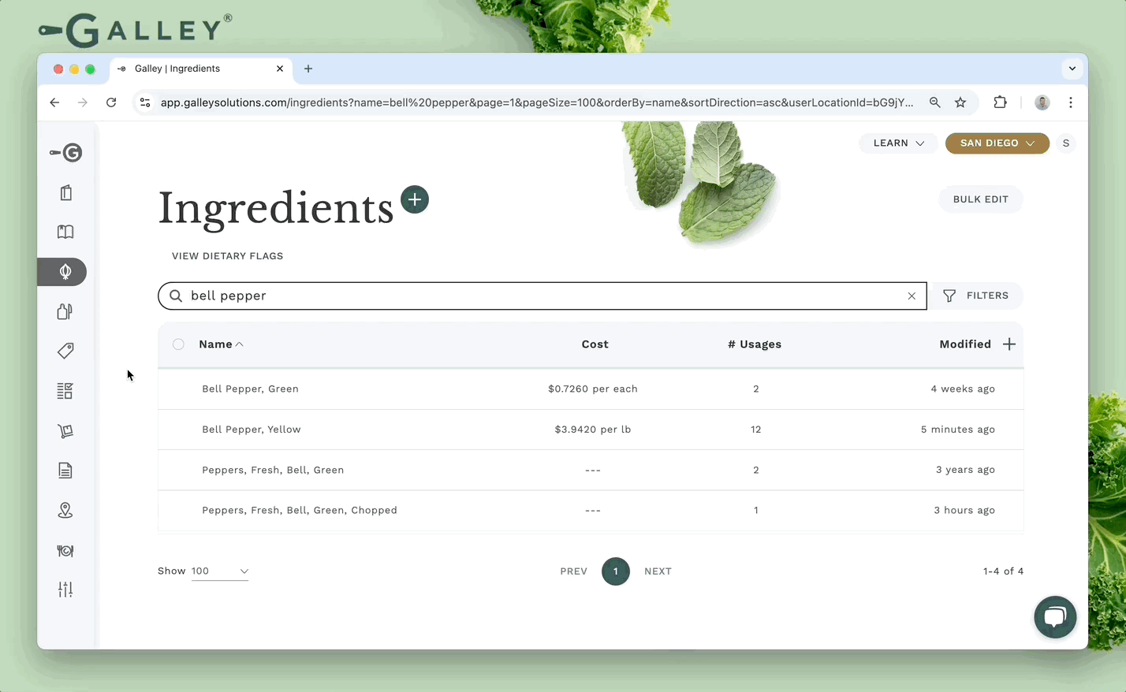
Task: Open the SAN DIEGO location dropdown
Action: click(x=997, y=143)
